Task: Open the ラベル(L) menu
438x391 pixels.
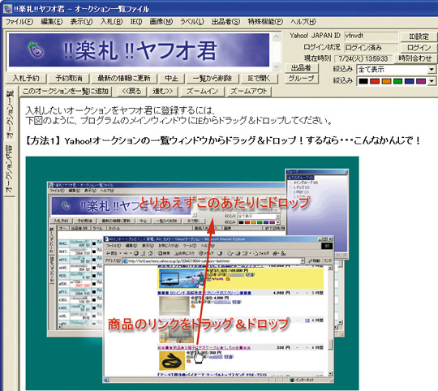Action: 192,22
